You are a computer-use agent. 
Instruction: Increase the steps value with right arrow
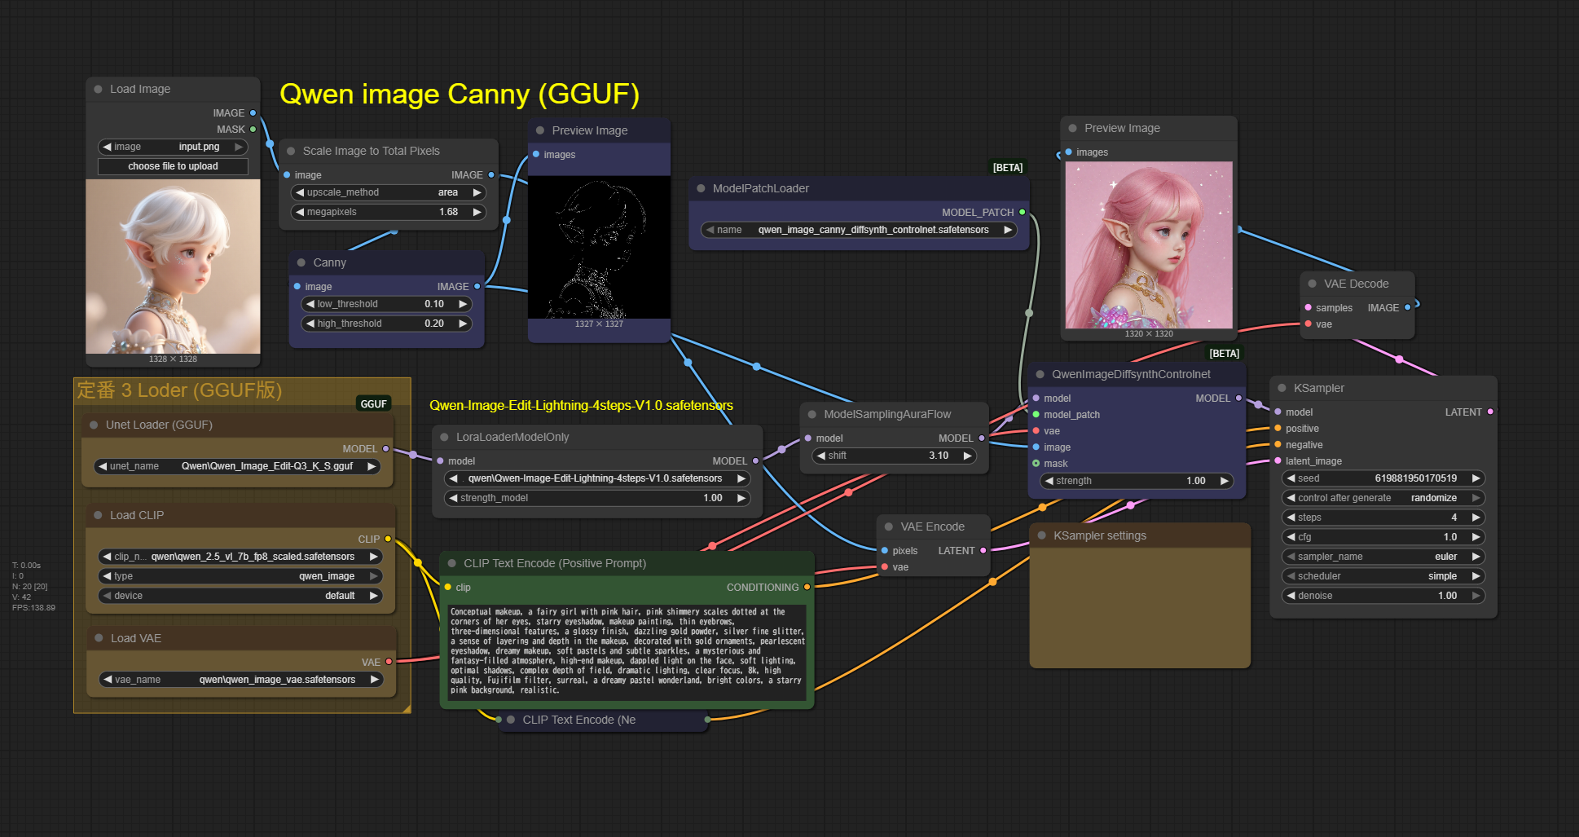pyautogui.click(x=1476, y=518)
